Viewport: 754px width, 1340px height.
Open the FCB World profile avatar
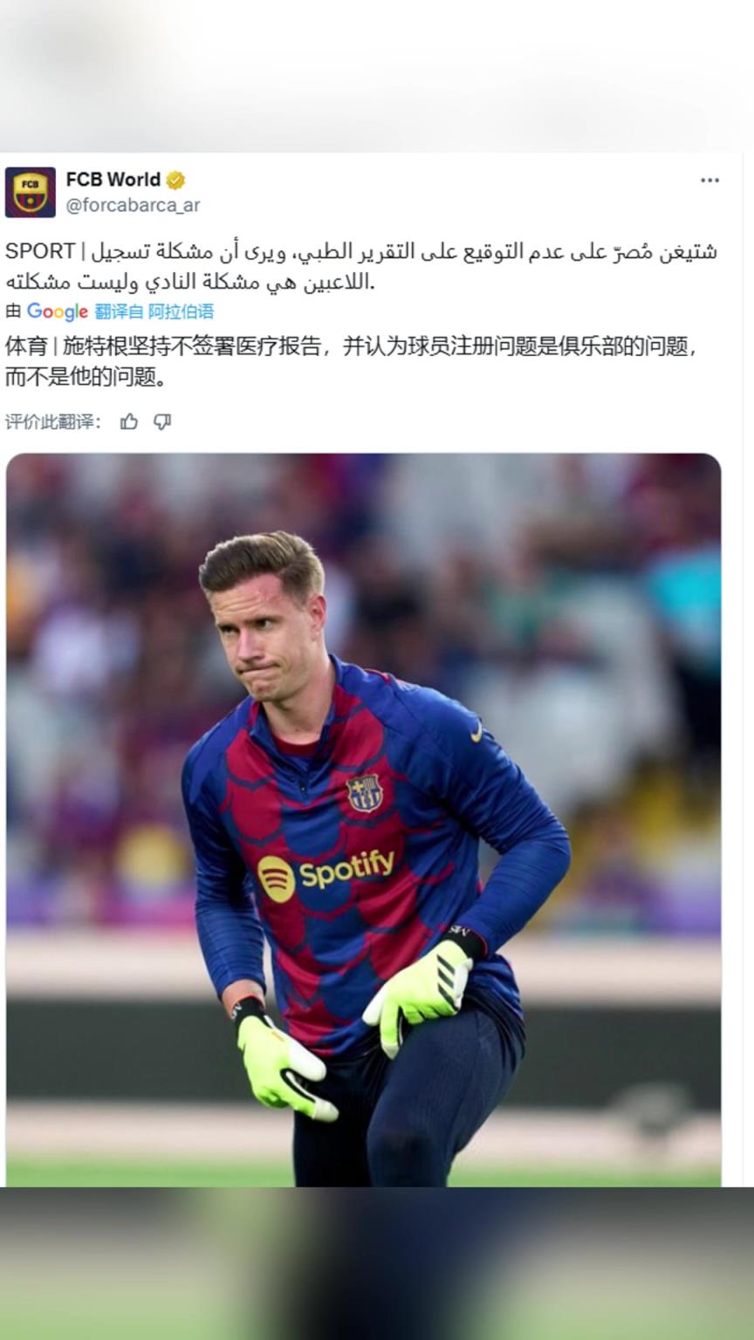click(x=30, y=192)
